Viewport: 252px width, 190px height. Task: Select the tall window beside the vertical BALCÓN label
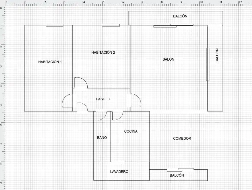[x=208, y=64]
